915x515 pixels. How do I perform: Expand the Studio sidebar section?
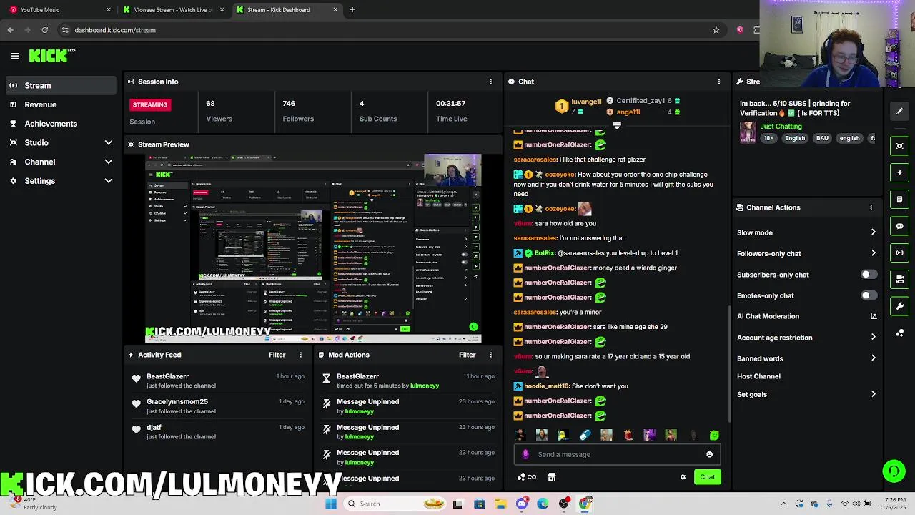coord(109,143)
